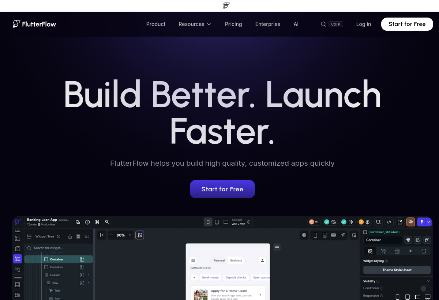This screenshot has height=300, width=439.
Task: Open the add widget palette in Build sidebar
Action: (x=18, y=238)
